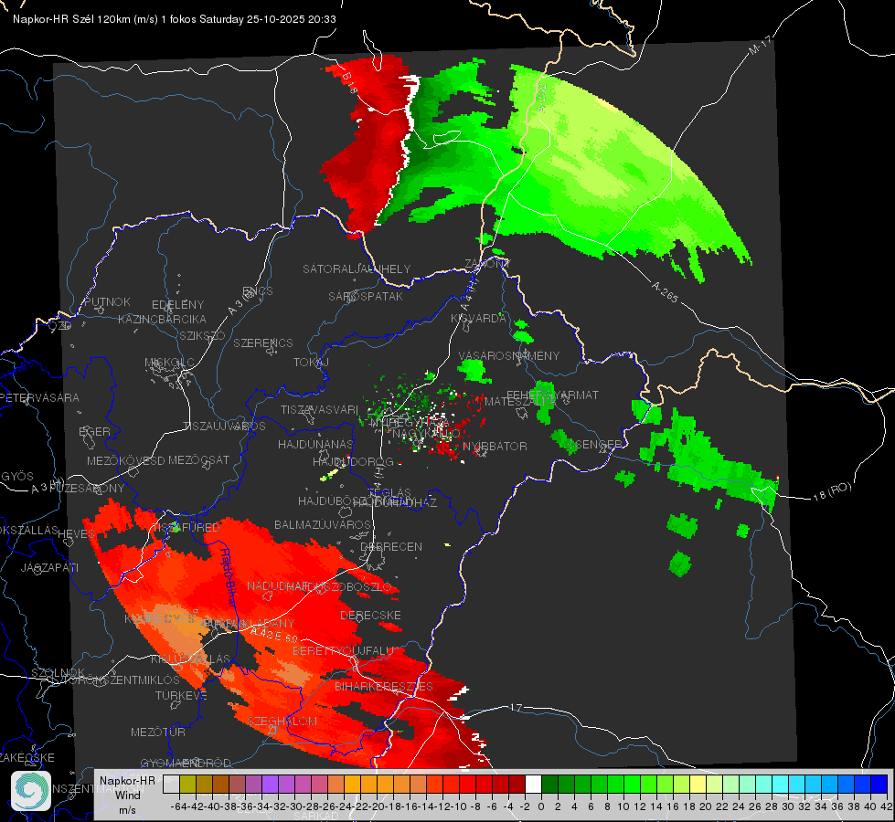Click the TISZAVASVÁRI label
Image resolution: width=895 pixels, height=822 pixels.
tap(319, 409)
